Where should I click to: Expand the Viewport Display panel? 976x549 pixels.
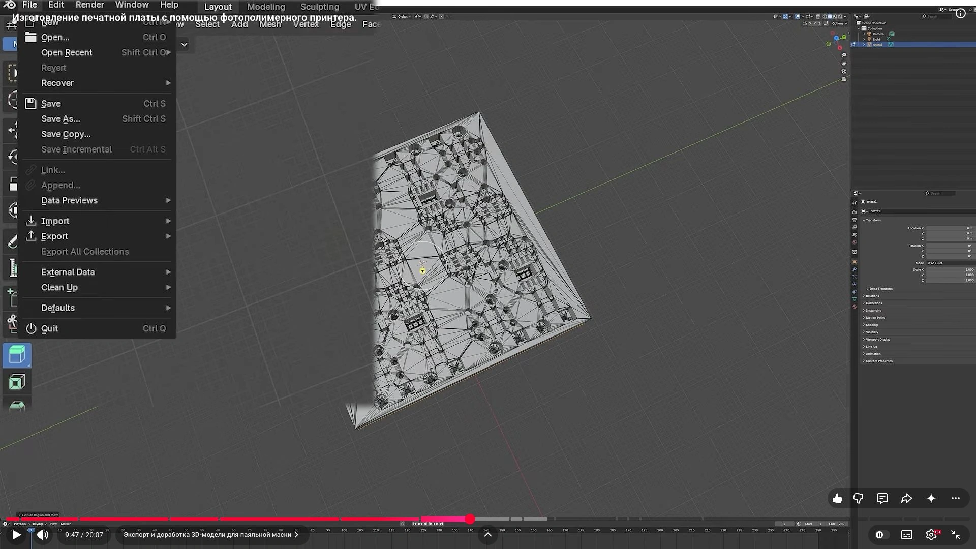[x=878, y=340]
